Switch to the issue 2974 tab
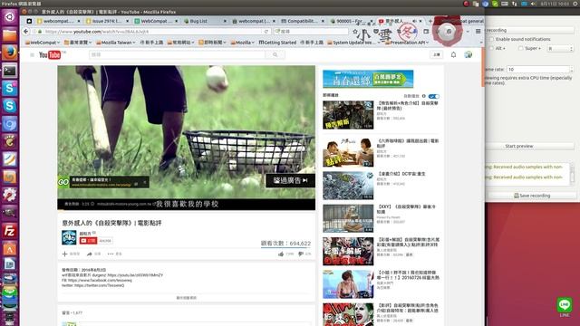 [107, 21]
